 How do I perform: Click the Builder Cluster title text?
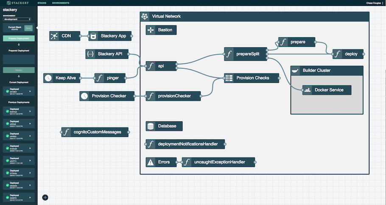pos(316,71)
